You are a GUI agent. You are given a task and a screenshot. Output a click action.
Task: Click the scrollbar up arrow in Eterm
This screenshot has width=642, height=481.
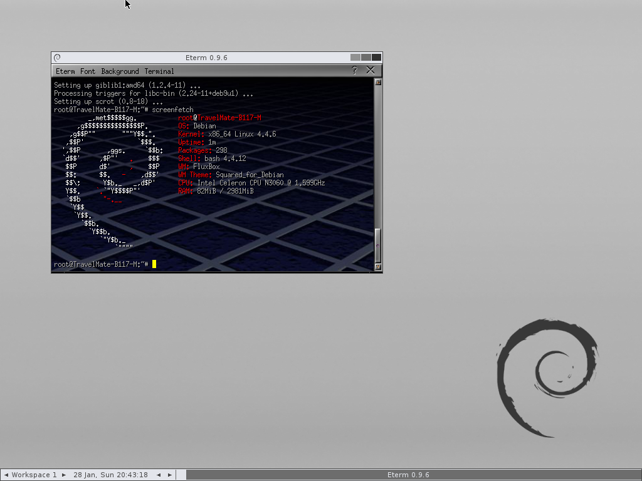point(378,82)
